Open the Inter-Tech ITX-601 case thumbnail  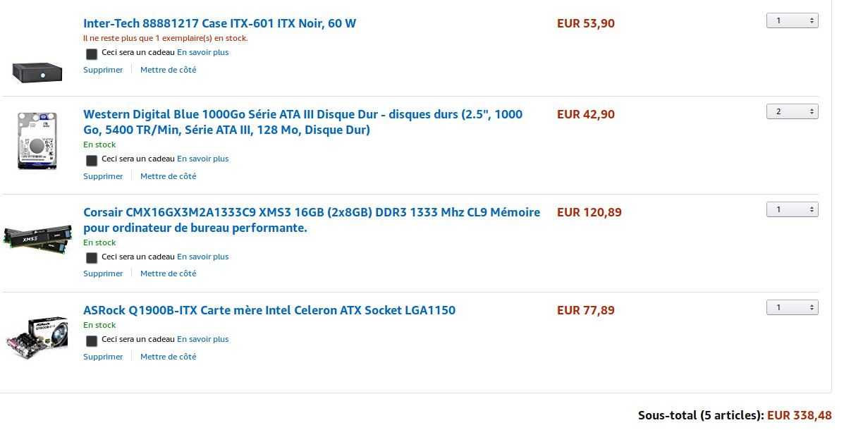pos(37,72)
